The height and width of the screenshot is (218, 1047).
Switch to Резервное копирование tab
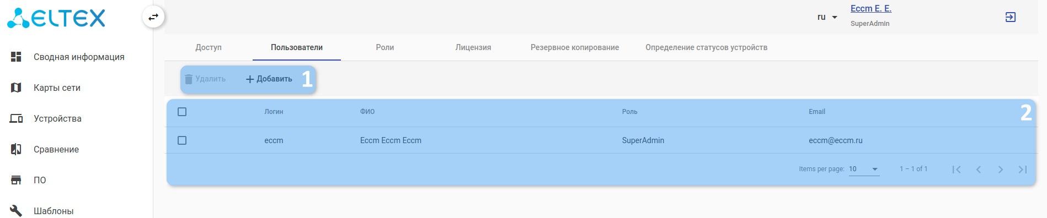(575, 47)
